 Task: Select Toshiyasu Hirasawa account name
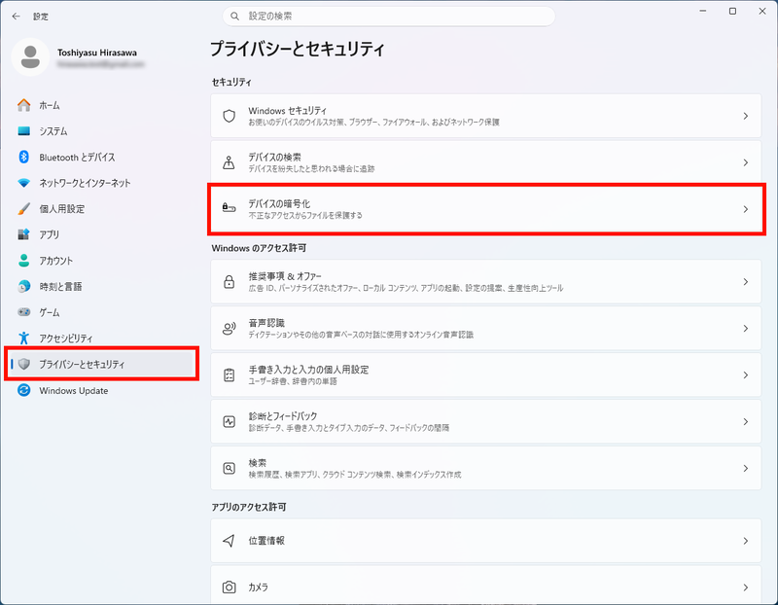[97, 53]
